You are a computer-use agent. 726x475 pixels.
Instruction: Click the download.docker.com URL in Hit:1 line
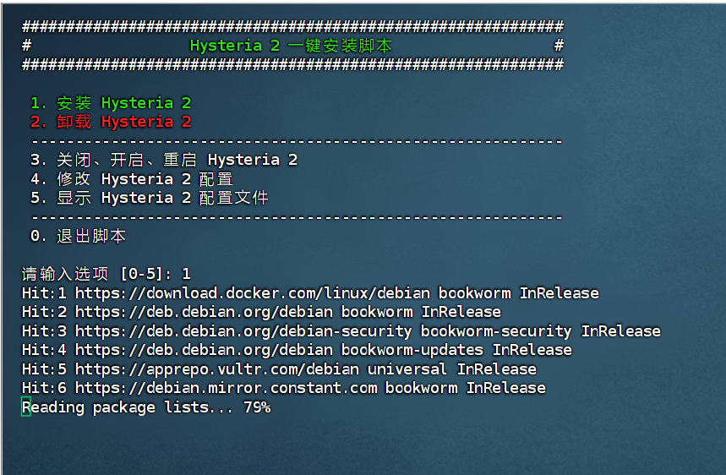click(x=253, y=293)
